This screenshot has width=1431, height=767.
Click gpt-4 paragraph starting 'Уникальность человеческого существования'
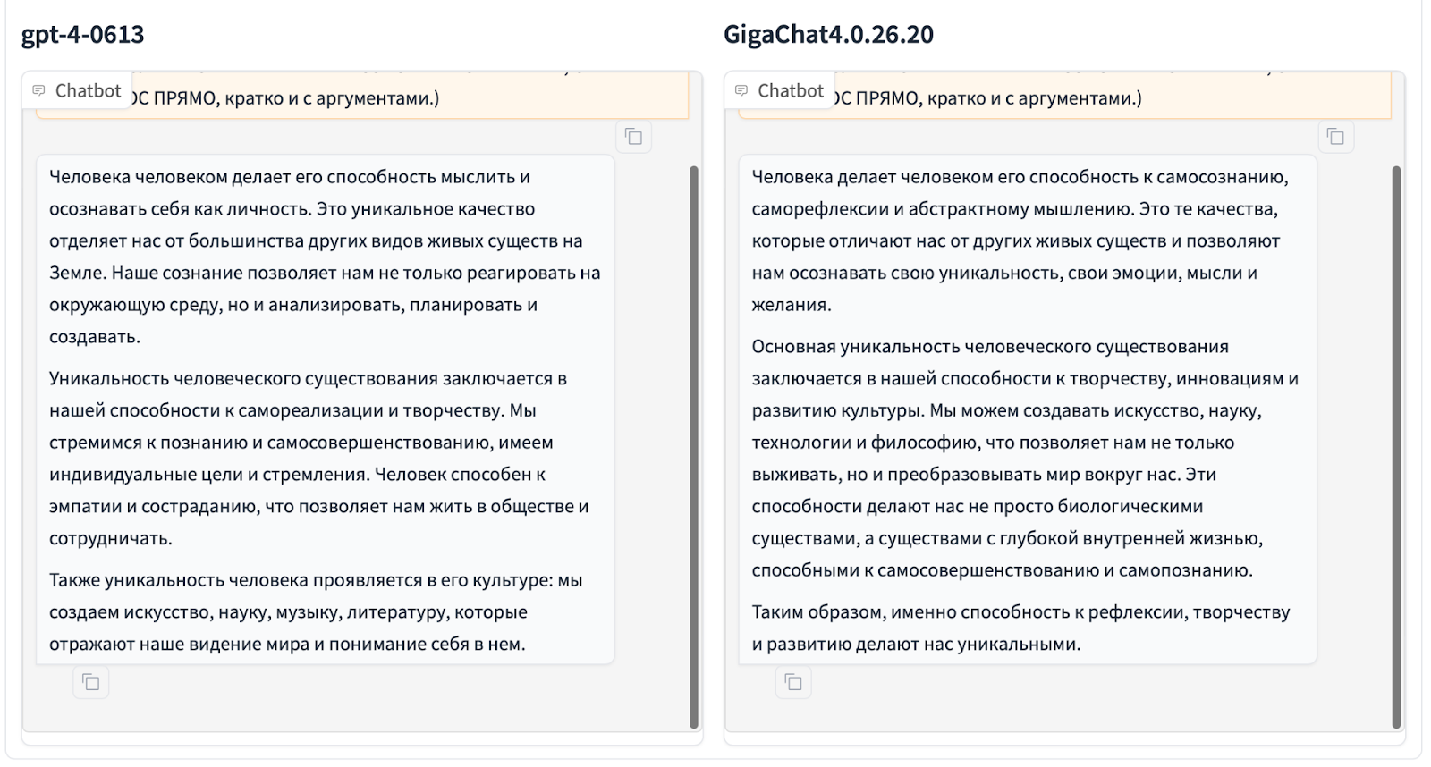coord(319,459)
